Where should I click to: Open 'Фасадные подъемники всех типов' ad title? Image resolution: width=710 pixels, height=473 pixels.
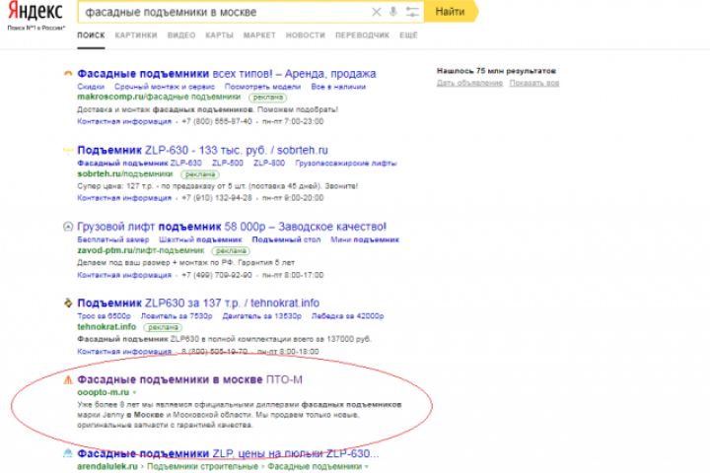point(227,73)
